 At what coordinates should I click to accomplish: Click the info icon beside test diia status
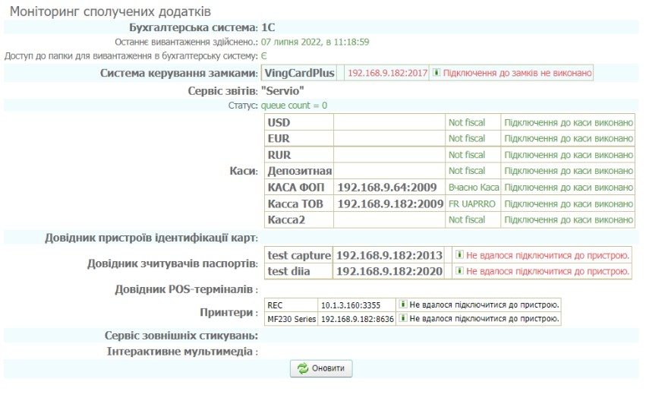(458, 271)
